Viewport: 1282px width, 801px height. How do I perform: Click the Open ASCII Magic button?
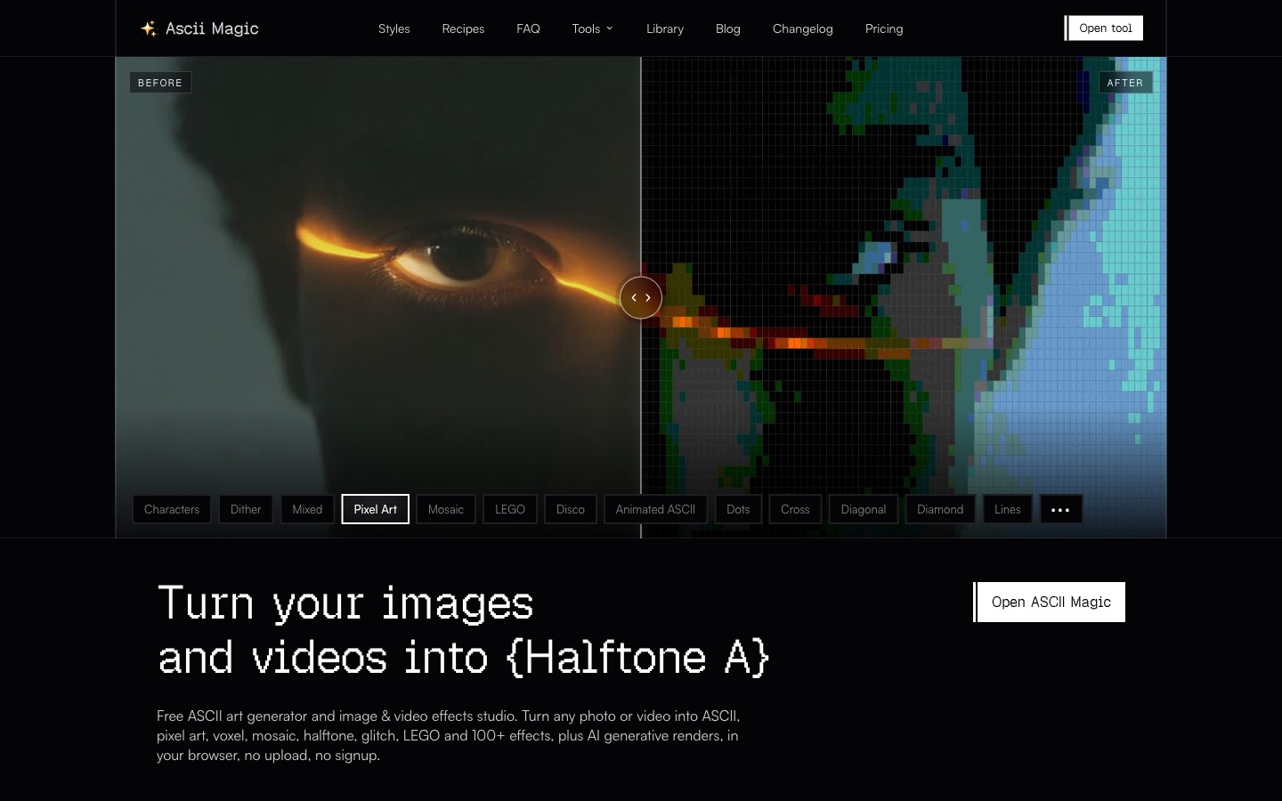1050,602
